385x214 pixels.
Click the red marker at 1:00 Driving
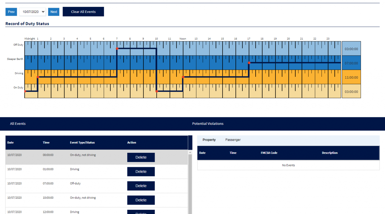pyautogui.click(x=38, y=77)
